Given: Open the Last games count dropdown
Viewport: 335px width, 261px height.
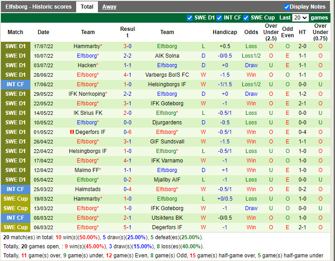Looking at the screenshot, I should click(x=300, y=18).
